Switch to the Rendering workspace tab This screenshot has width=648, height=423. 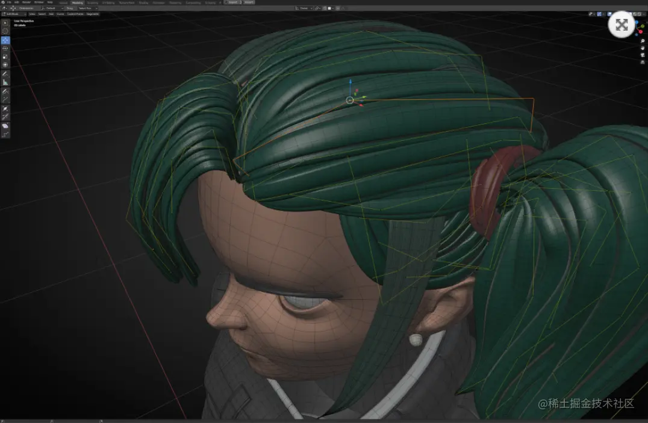pyautogui.click(x=175, y=2)
